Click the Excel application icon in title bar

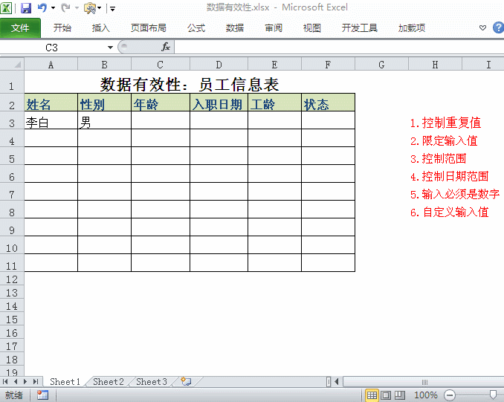[x=6, y=7]
